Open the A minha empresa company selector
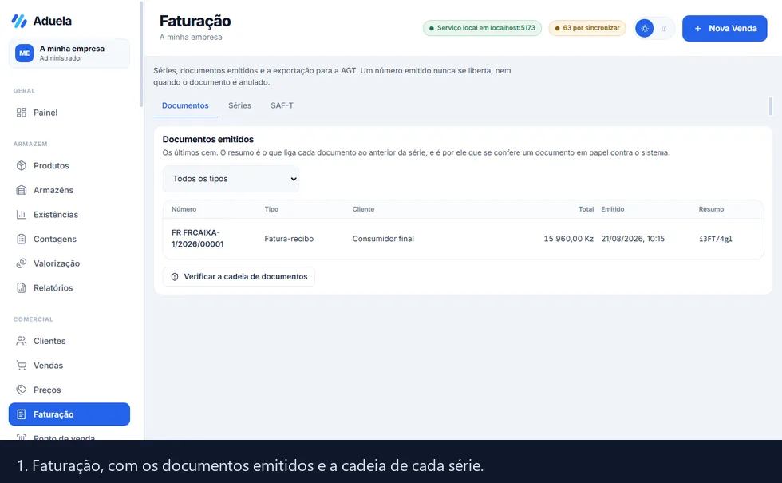 point(69,53)
